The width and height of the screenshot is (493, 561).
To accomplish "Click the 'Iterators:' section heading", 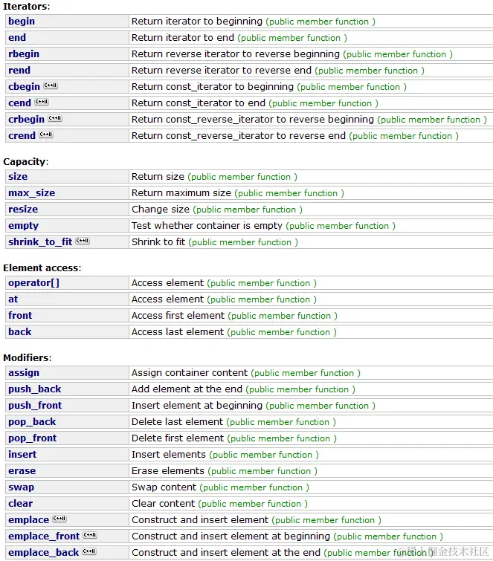I will tap(27, 7).
